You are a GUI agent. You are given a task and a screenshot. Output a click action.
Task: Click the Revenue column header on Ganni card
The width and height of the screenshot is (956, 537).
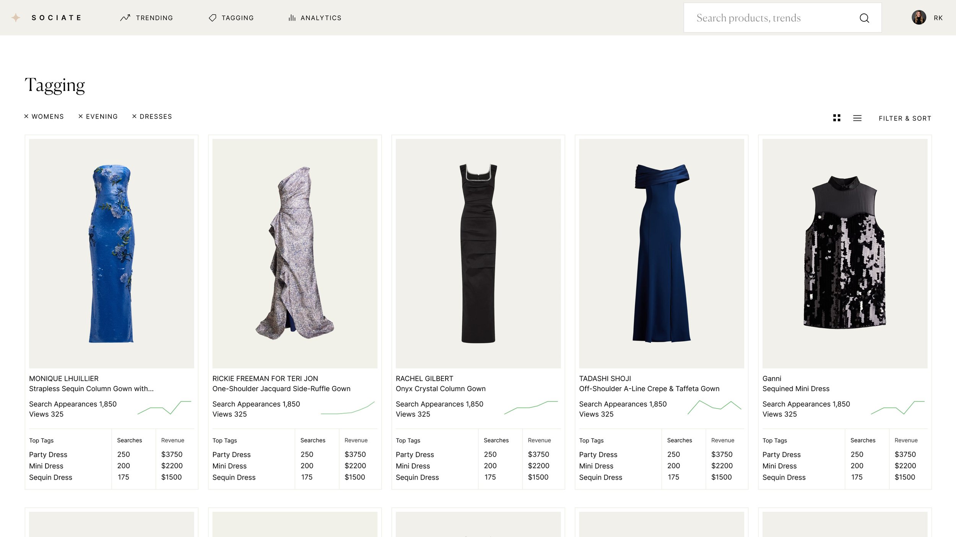906,440
